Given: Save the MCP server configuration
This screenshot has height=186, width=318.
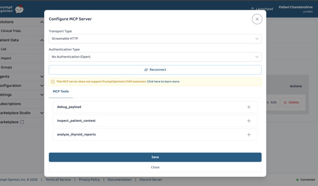Looking at the screenshot, I should coord(155,157).
